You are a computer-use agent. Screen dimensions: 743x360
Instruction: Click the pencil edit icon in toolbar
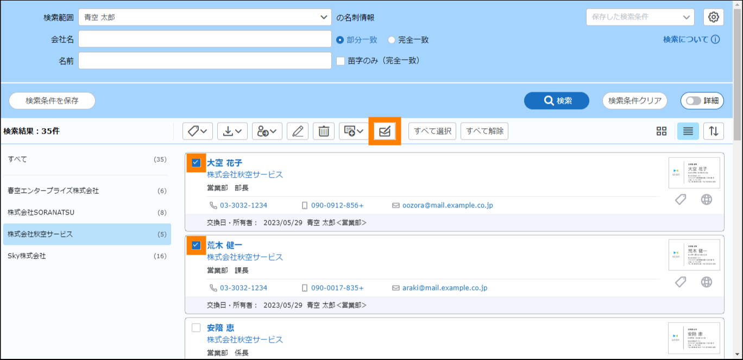click(297, 131)
